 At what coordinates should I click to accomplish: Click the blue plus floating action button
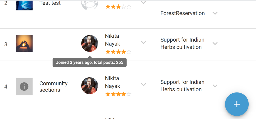[x=237, y=104]
